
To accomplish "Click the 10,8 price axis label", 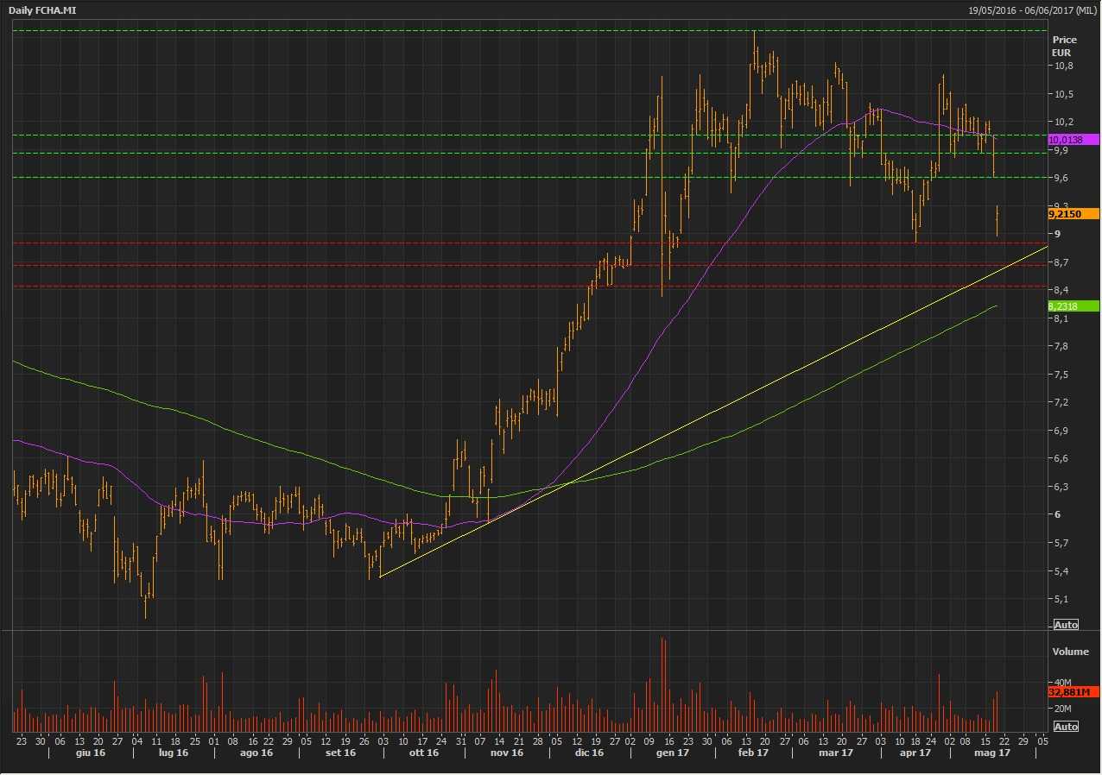I will 1062,66.
